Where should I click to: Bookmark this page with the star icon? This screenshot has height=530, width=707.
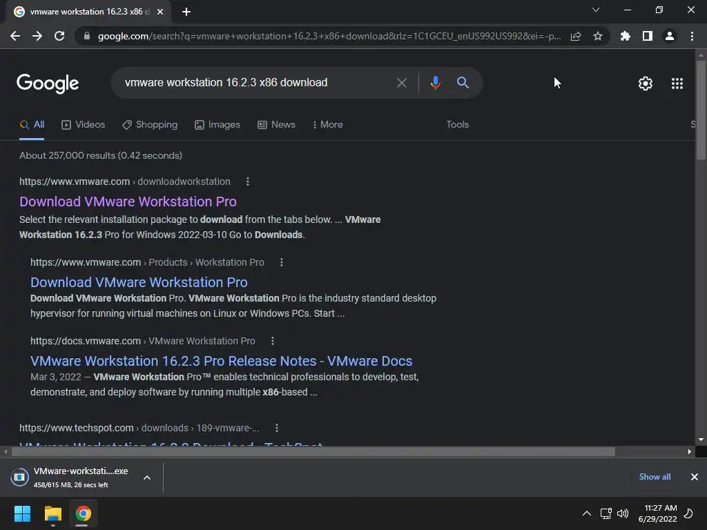click(598, 36)
